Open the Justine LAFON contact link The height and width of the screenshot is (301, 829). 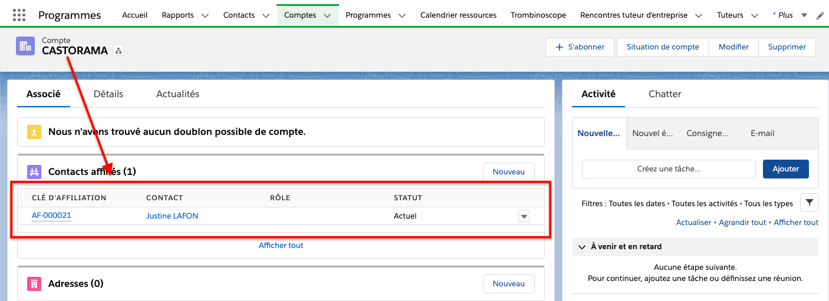(172, 216)
